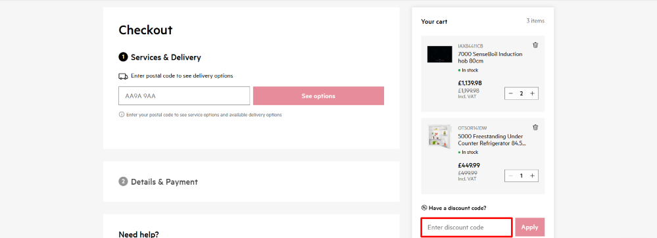Click the In stock status for Induction hob
The width and height of the screenshot is (657, 238).
coord(468,70)
